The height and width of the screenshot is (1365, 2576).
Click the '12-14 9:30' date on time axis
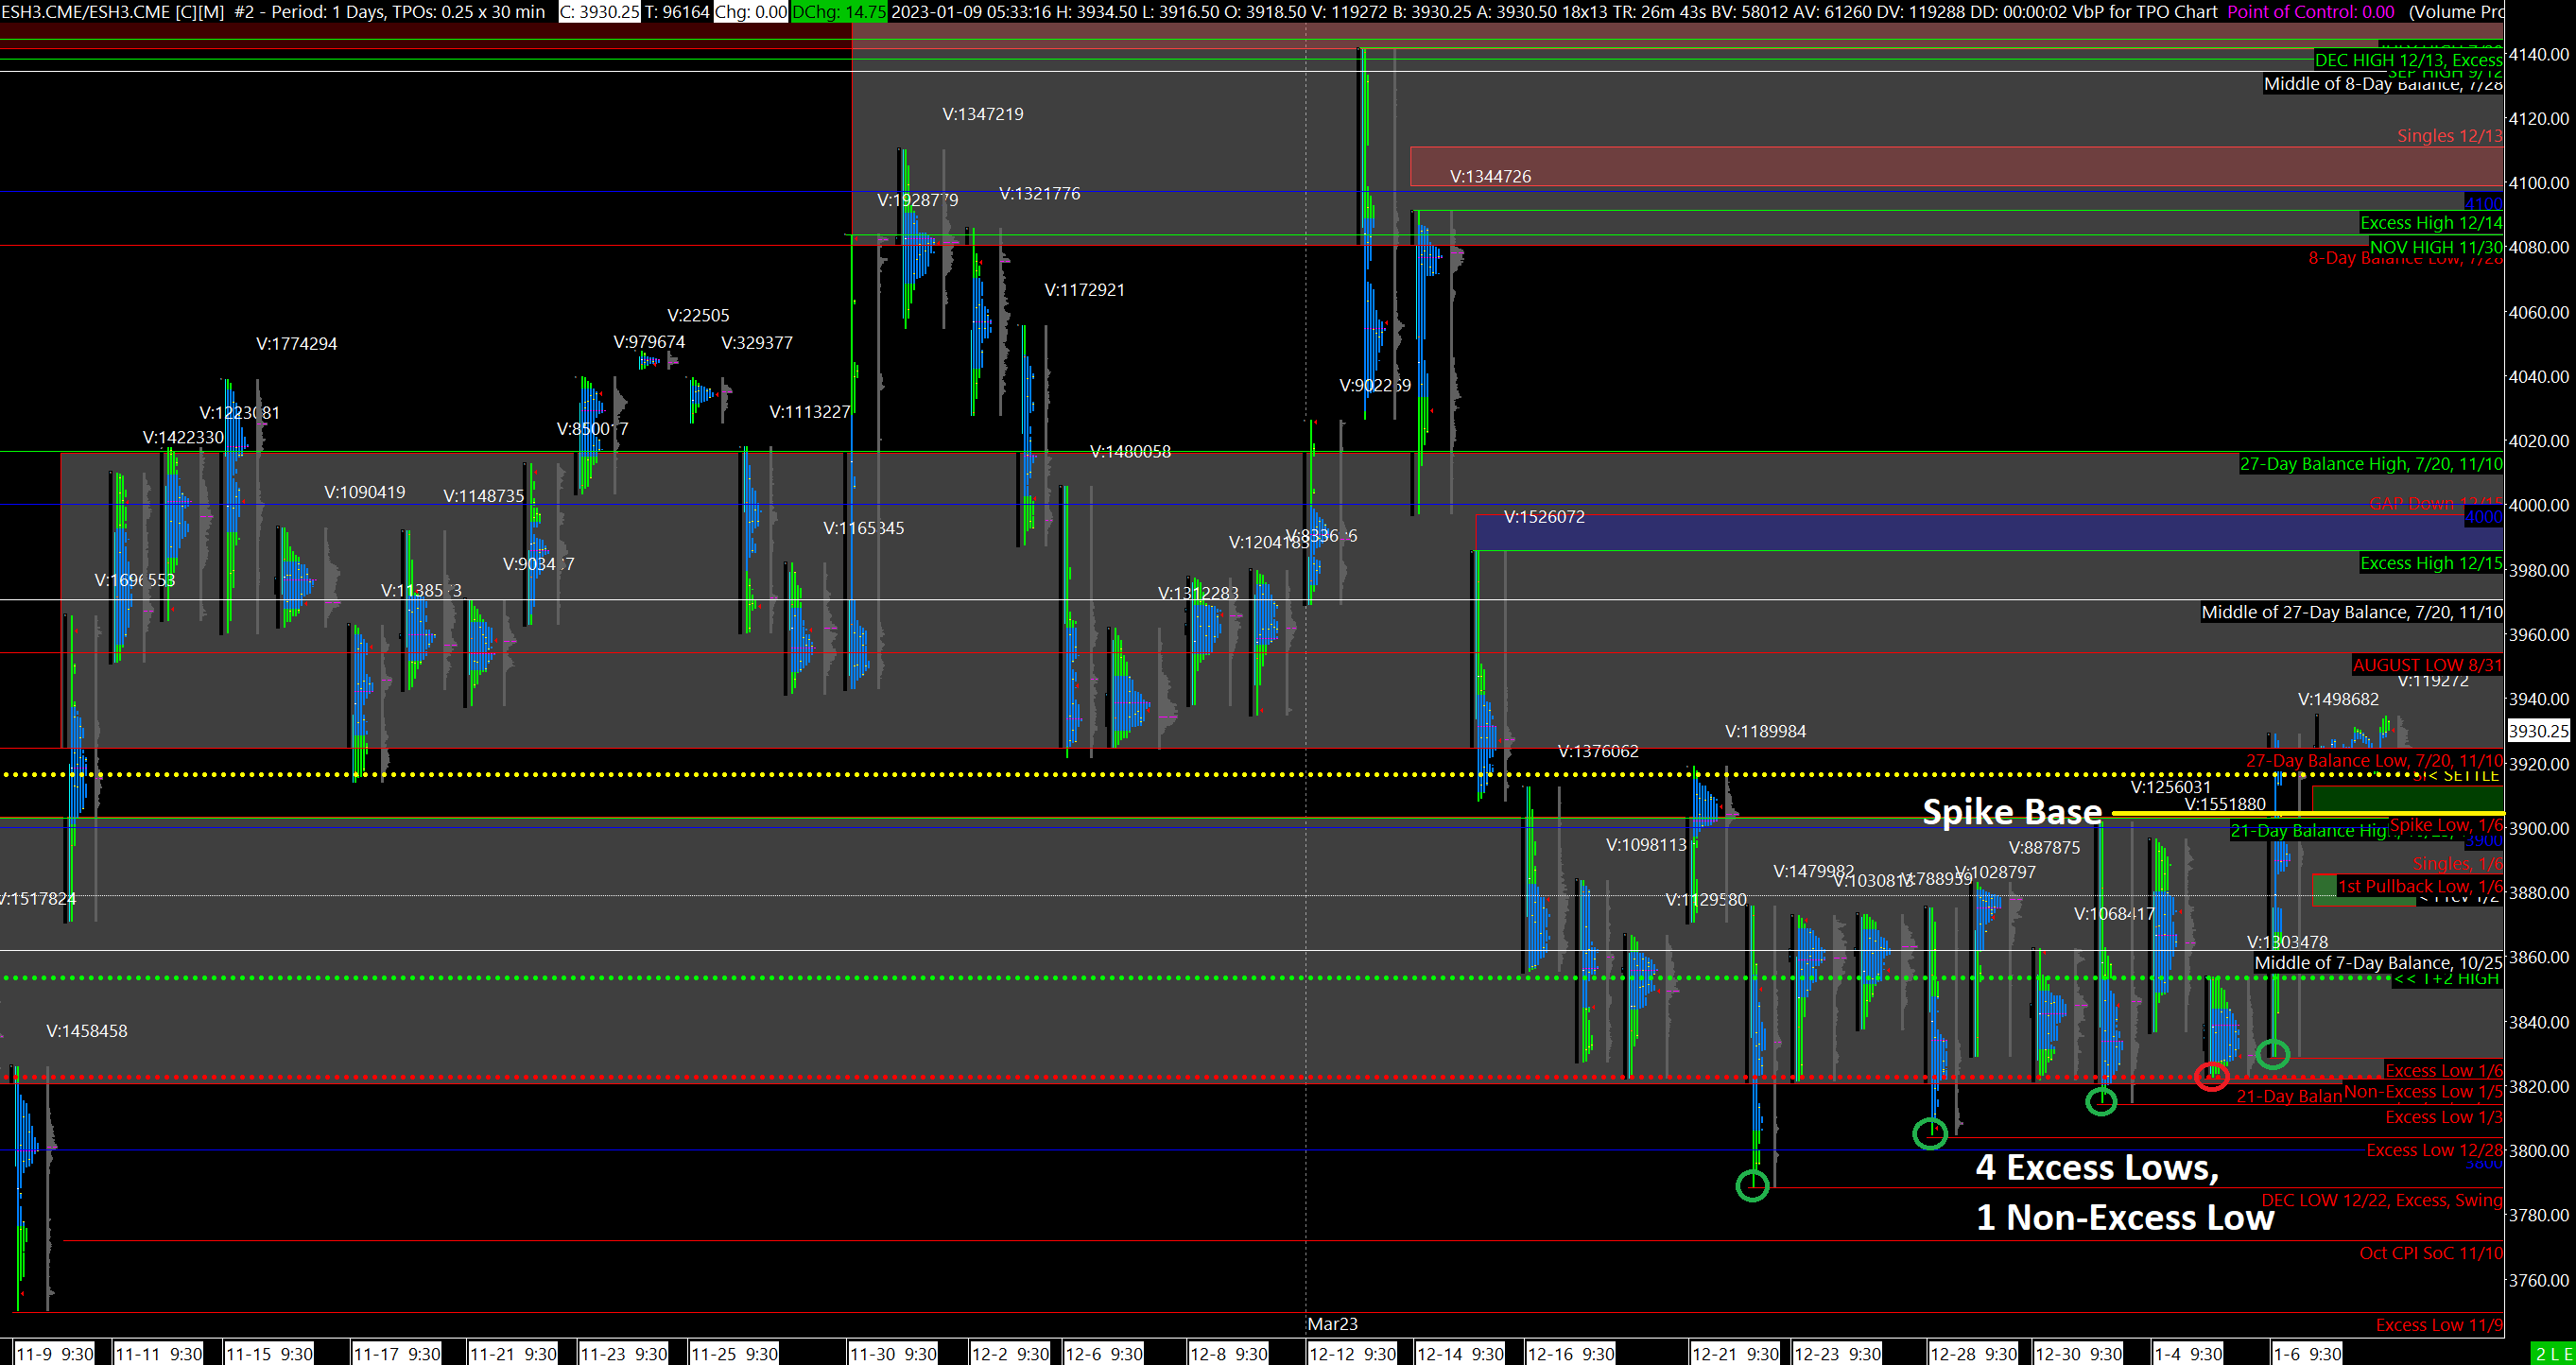pyautogui.click(x=1460, y=1354)
